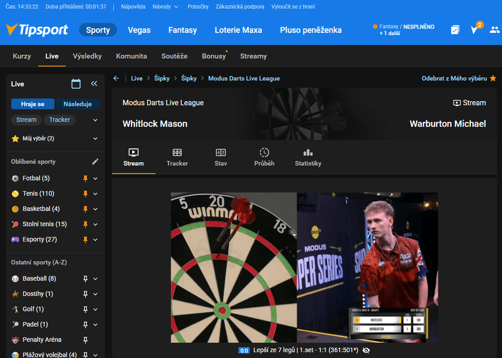Unpin Stolní tenis from favorites
Screen dimensions: 502x358
point(85,224)
